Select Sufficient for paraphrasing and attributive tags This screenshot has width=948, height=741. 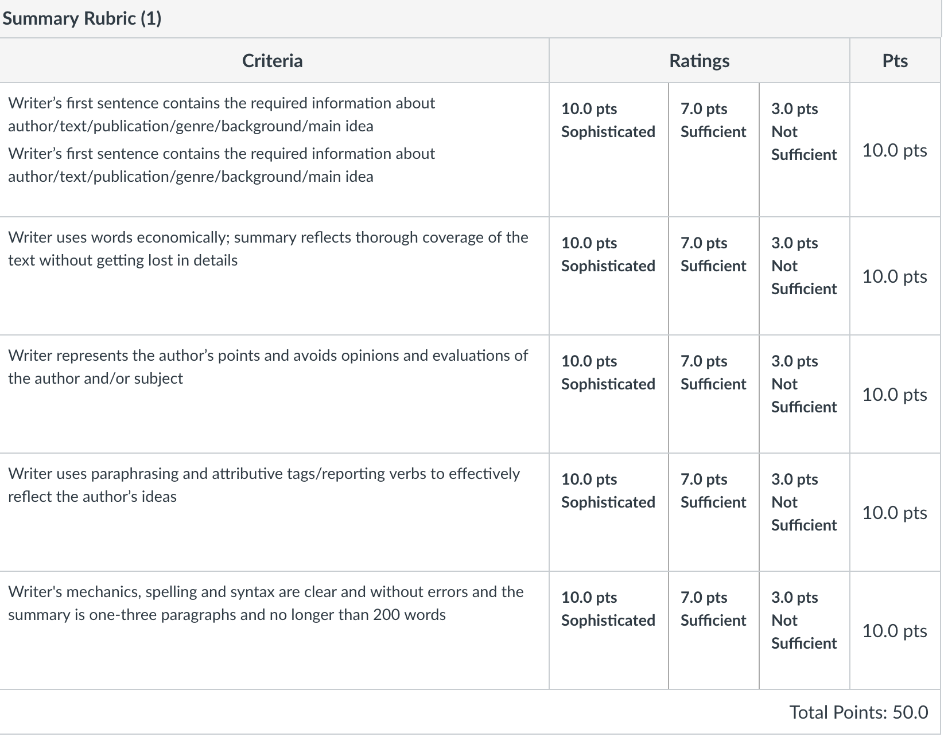[x=713, y=512]
